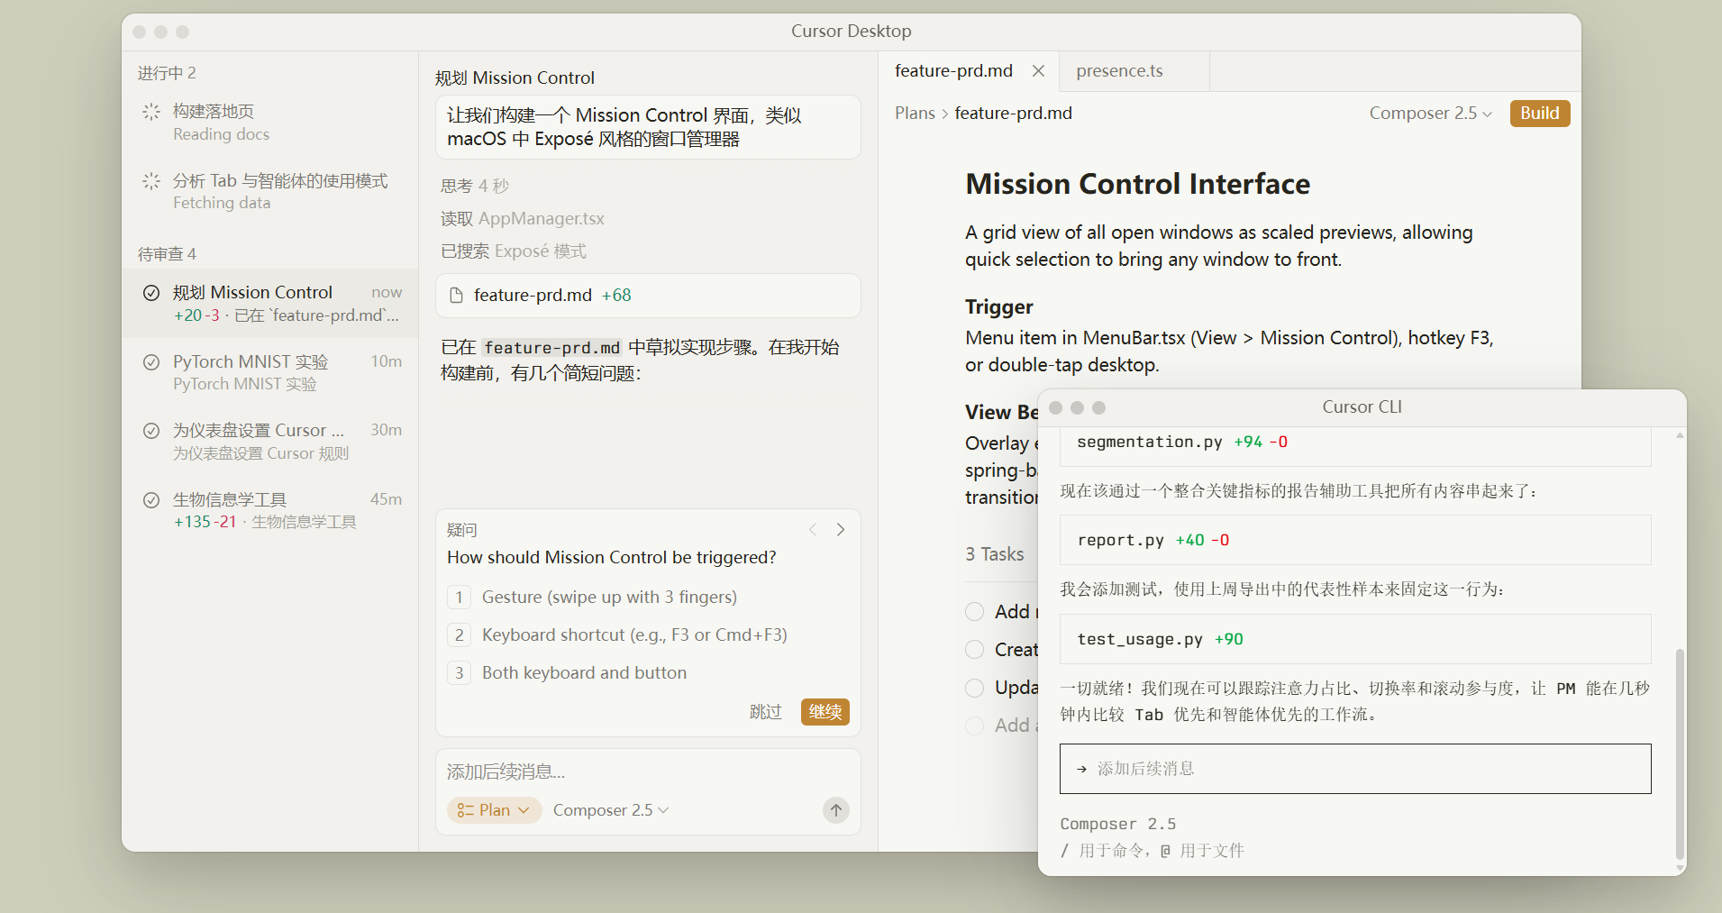Click check-circle icon for 为仪表盘设置 Cursor task
1722x913 pixels.
[x=151, y=431]
